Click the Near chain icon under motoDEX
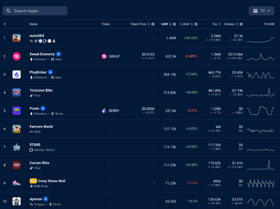 pos(36,41)
